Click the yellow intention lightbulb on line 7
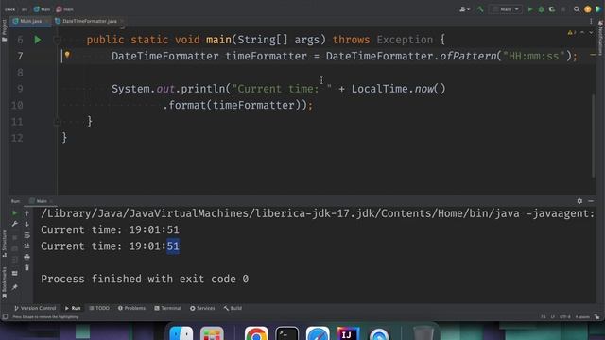605x340 pixels. pyautogui.click(x=67, y=55)
